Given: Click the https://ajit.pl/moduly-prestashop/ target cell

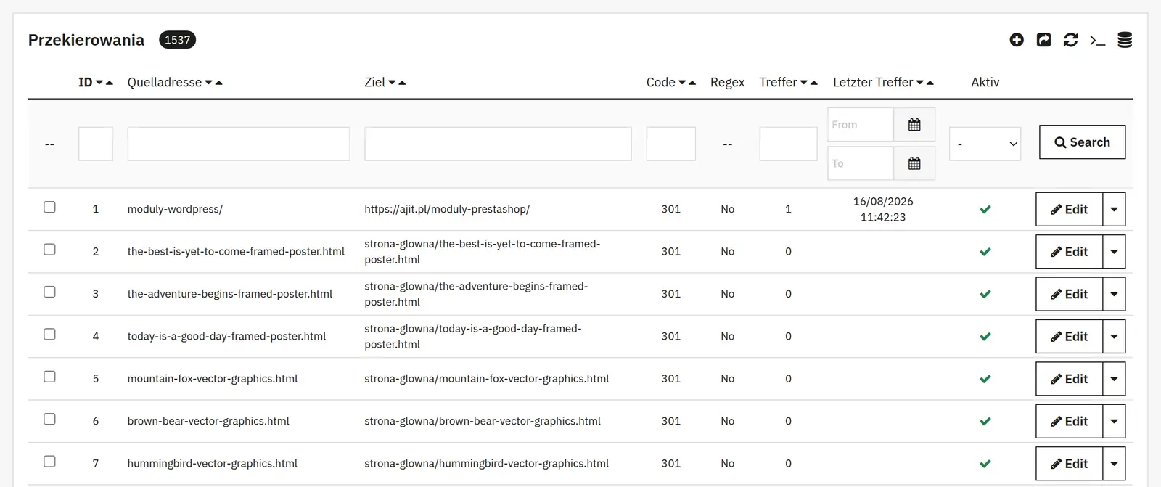Looking at the screenshot, I should (x=447, y=209).
